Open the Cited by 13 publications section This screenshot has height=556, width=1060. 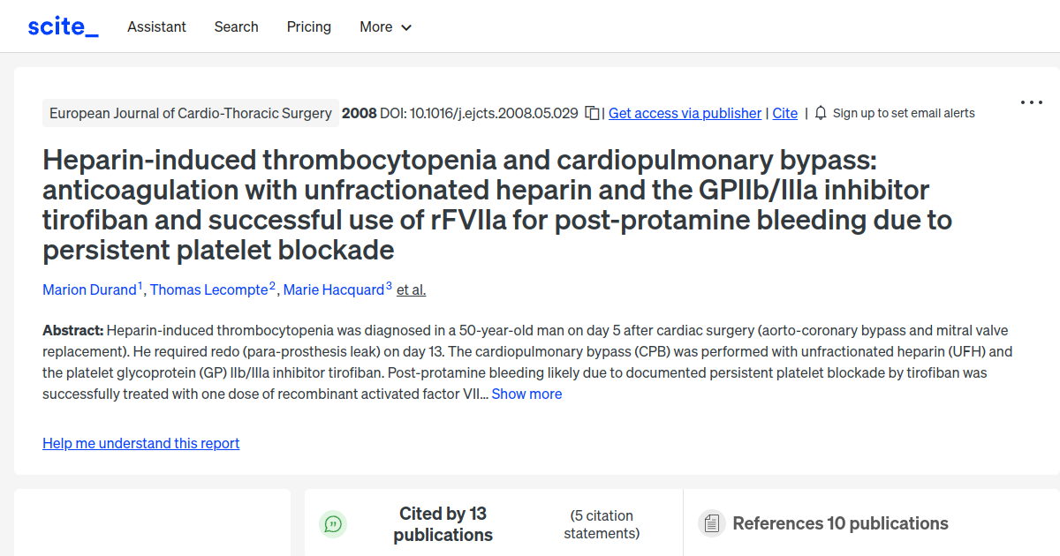(x=443, y=523)
